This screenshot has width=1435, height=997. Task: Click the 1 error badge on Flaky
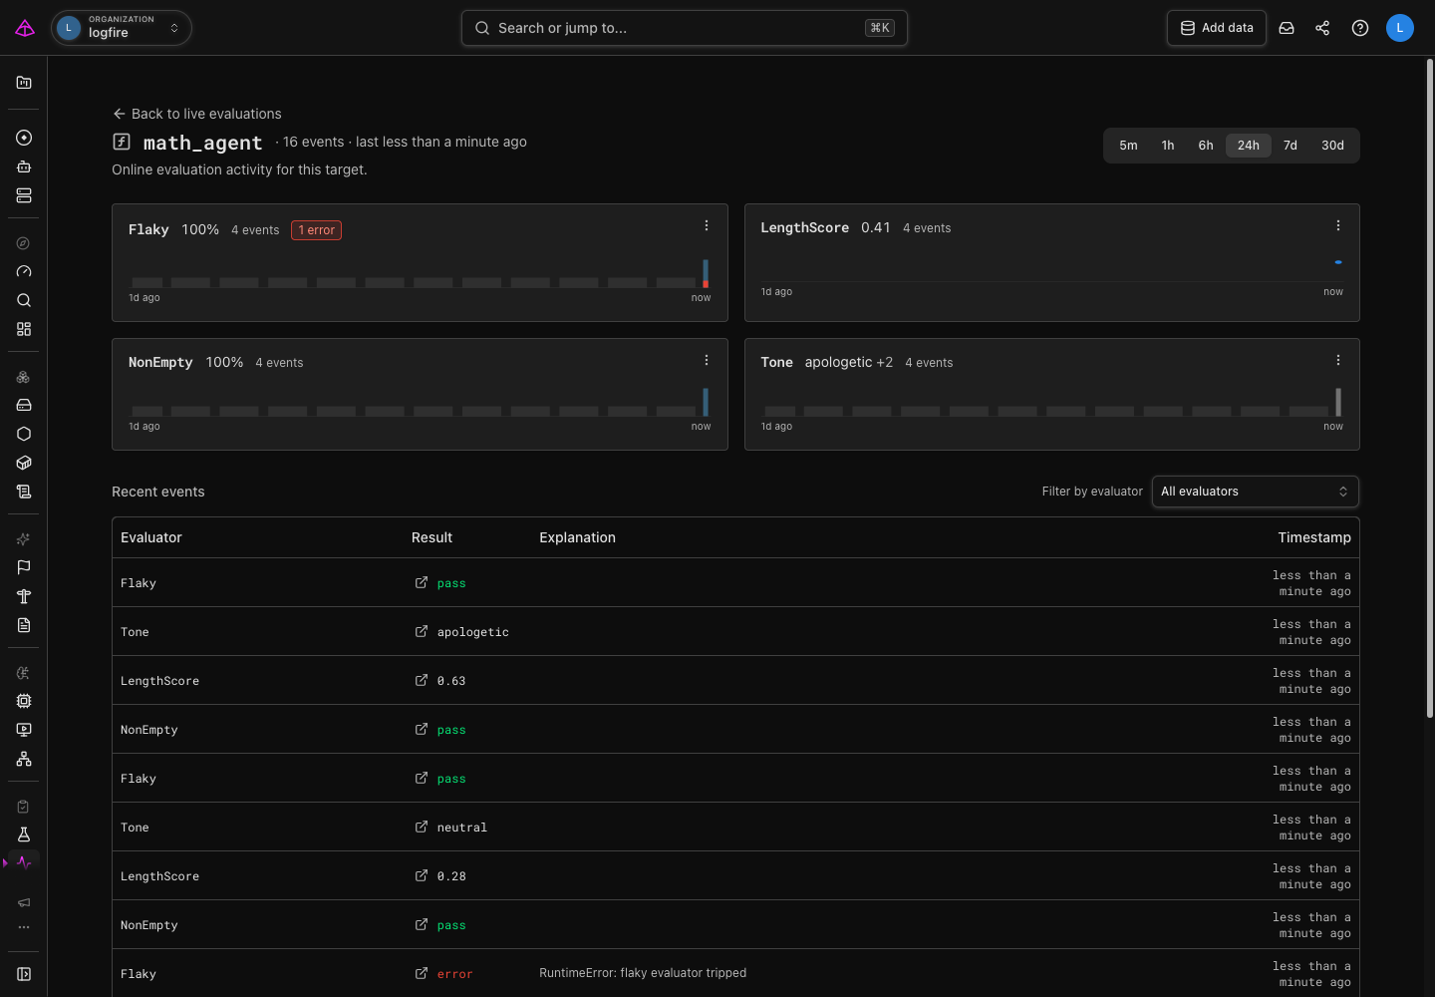pyautogui.click(x=317, y=230)
